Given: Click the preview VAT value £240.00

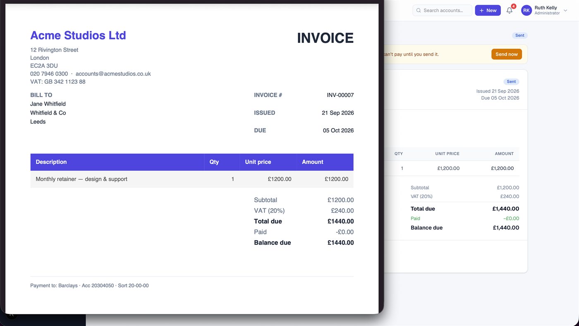Looking at the screenshot, I should [x=342, y=211].
